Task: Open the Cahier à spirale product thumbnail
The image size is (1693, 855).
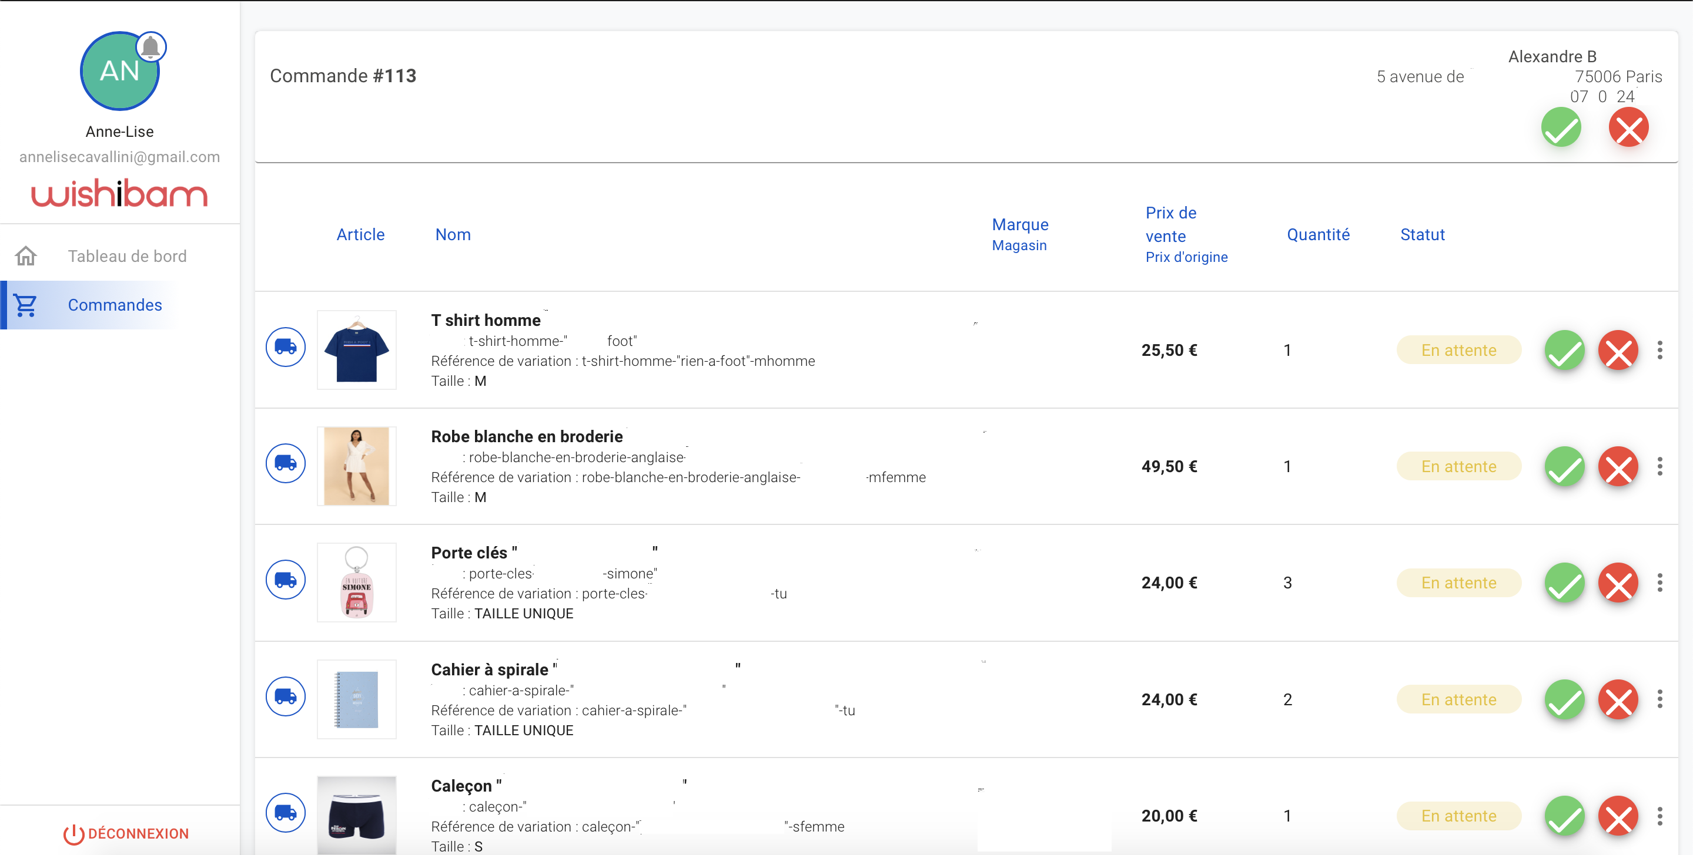Action: pos(356,699)
